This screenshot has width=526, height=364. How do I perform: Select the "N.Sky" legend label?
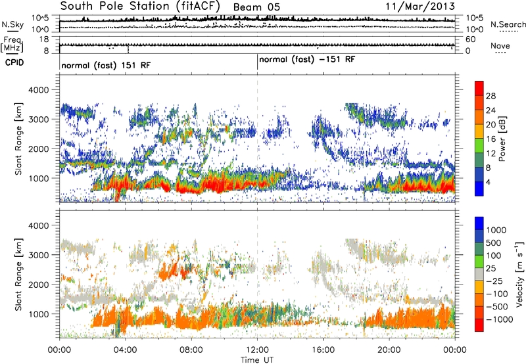(12, 24)
